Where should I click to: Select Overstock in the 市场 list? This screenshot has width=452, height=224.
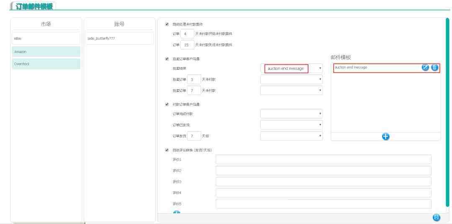point(46,64)
